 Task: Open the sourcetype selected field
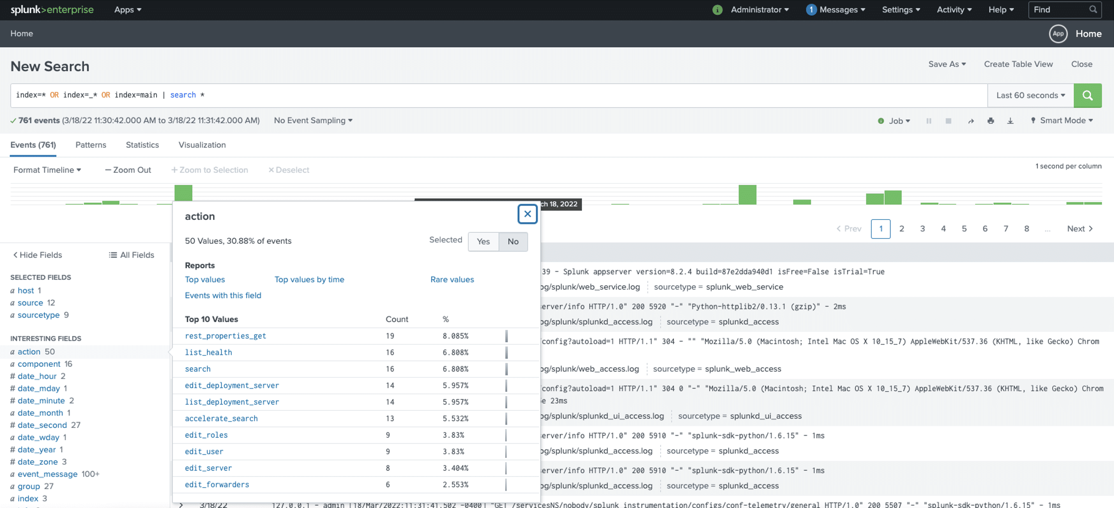point(39,315)
